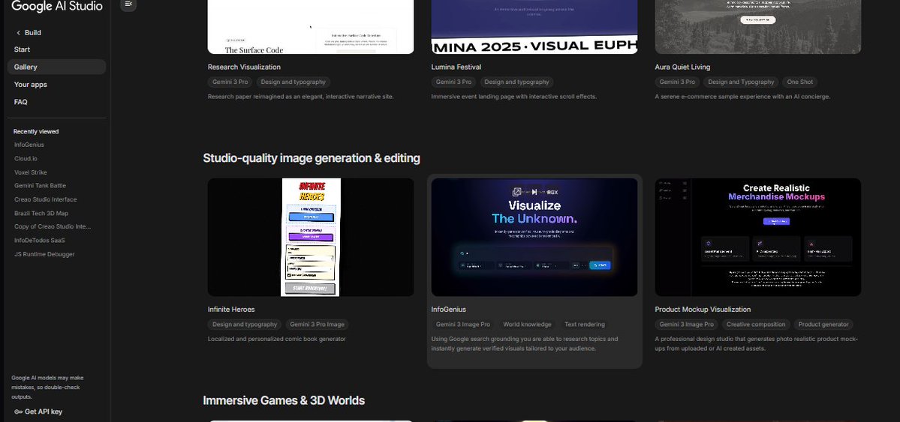The width and height of the screenshot is (900, 422).
Task: Click the Creative composition tag
Action: [756, 325]
